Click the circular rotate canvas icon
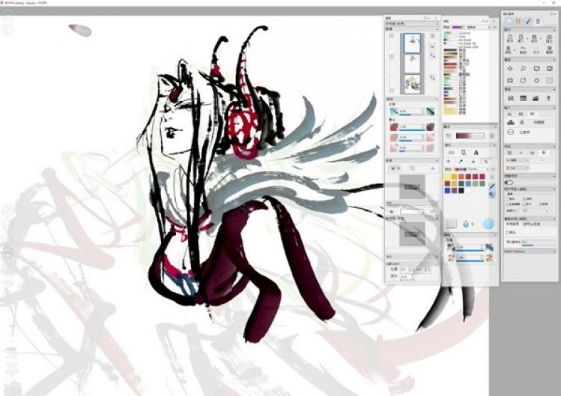Screen dimensions: 561x396 (523, 80)
